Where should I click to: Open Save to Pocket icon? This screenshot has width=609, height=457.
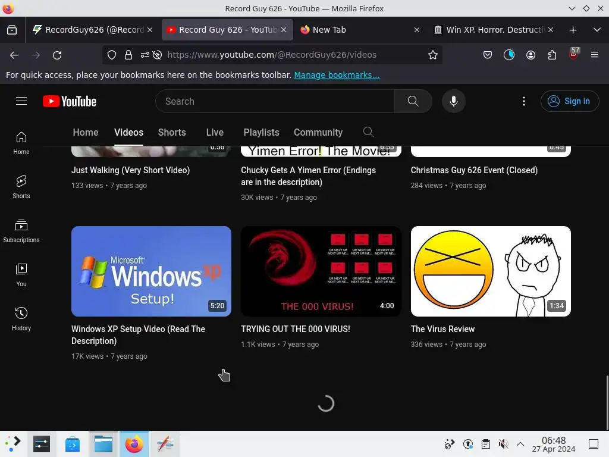[x=488, y=55]
